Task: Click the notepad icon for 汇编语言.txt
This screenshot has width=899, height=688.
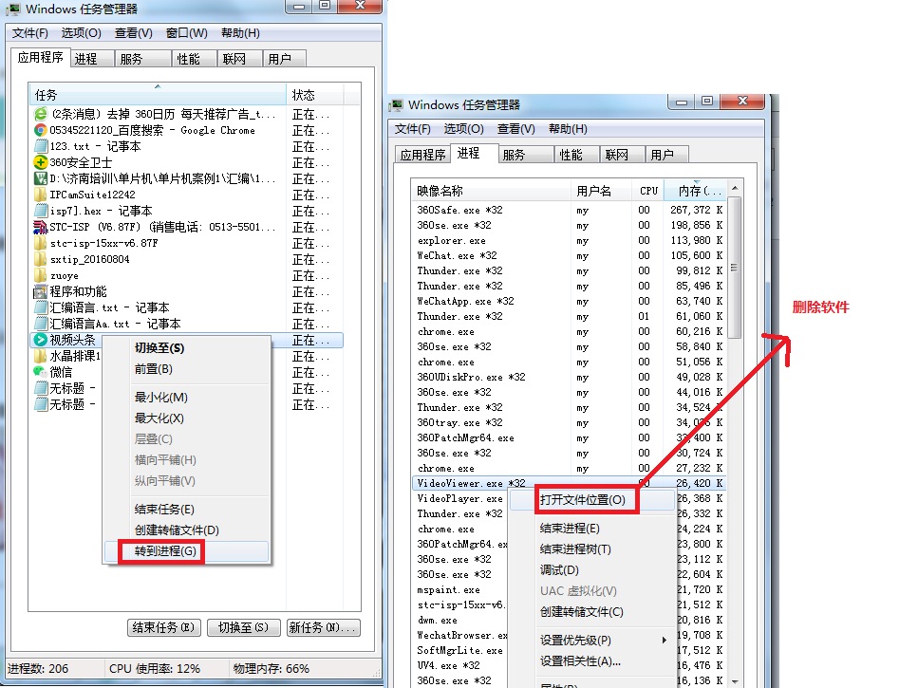Action: point(40,307)
